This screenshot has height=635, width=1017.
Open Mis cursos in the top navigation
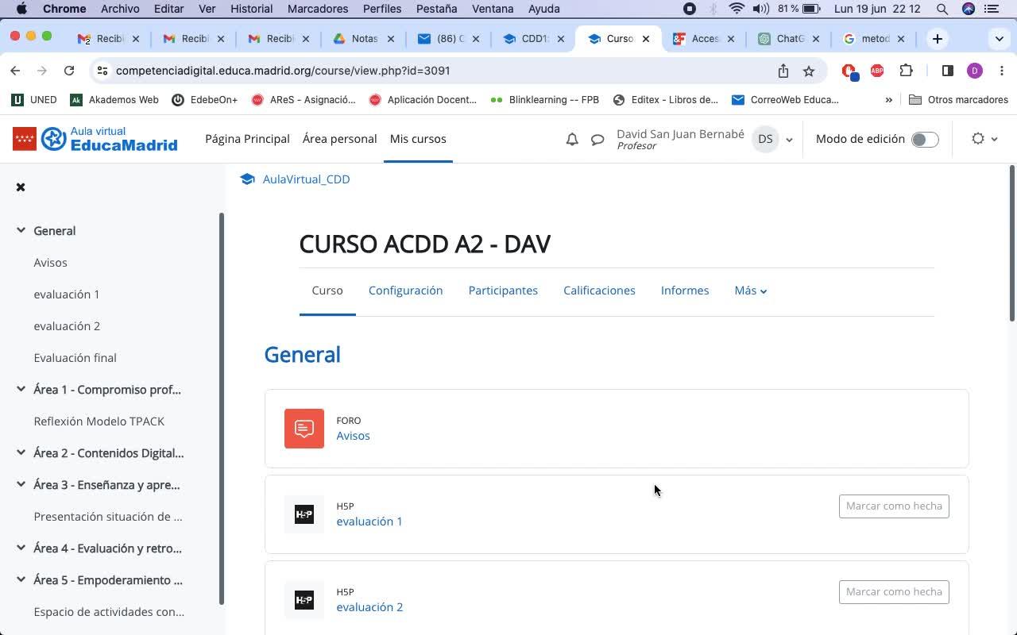tap(418, 139)
